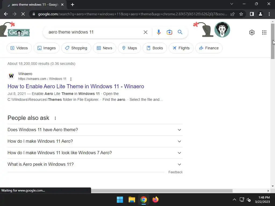
Task: Click Chrome icon in taskbar
Action: 143,200
